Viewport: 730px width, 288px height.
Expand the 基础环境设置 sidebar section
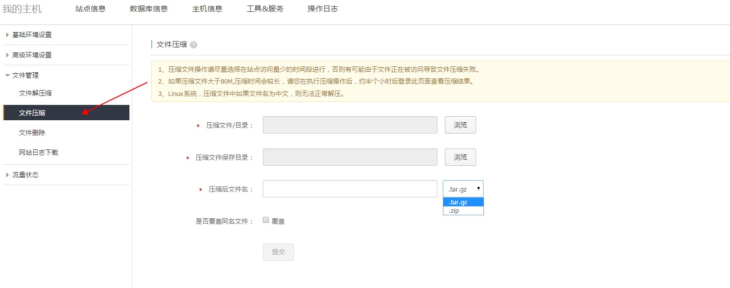(32, 35)
